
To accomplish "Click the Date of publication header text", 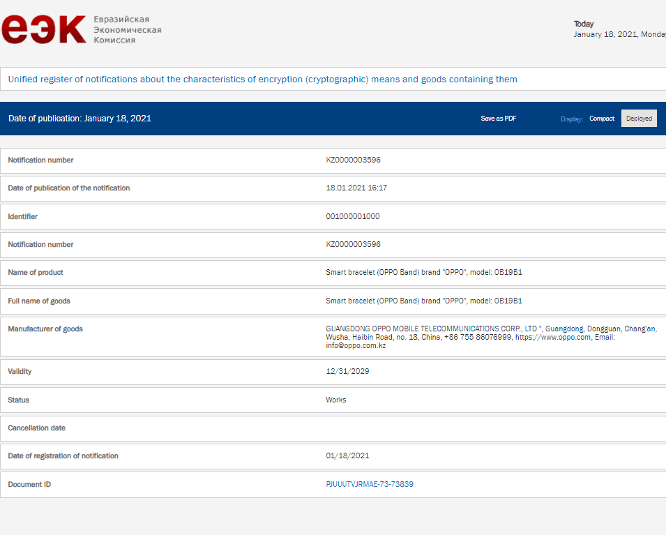I will 80,119.
